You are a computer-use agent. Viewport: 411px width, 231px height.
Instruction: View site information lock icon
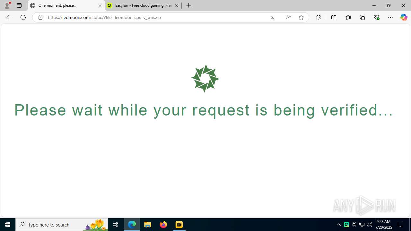(x=40, y=17)
